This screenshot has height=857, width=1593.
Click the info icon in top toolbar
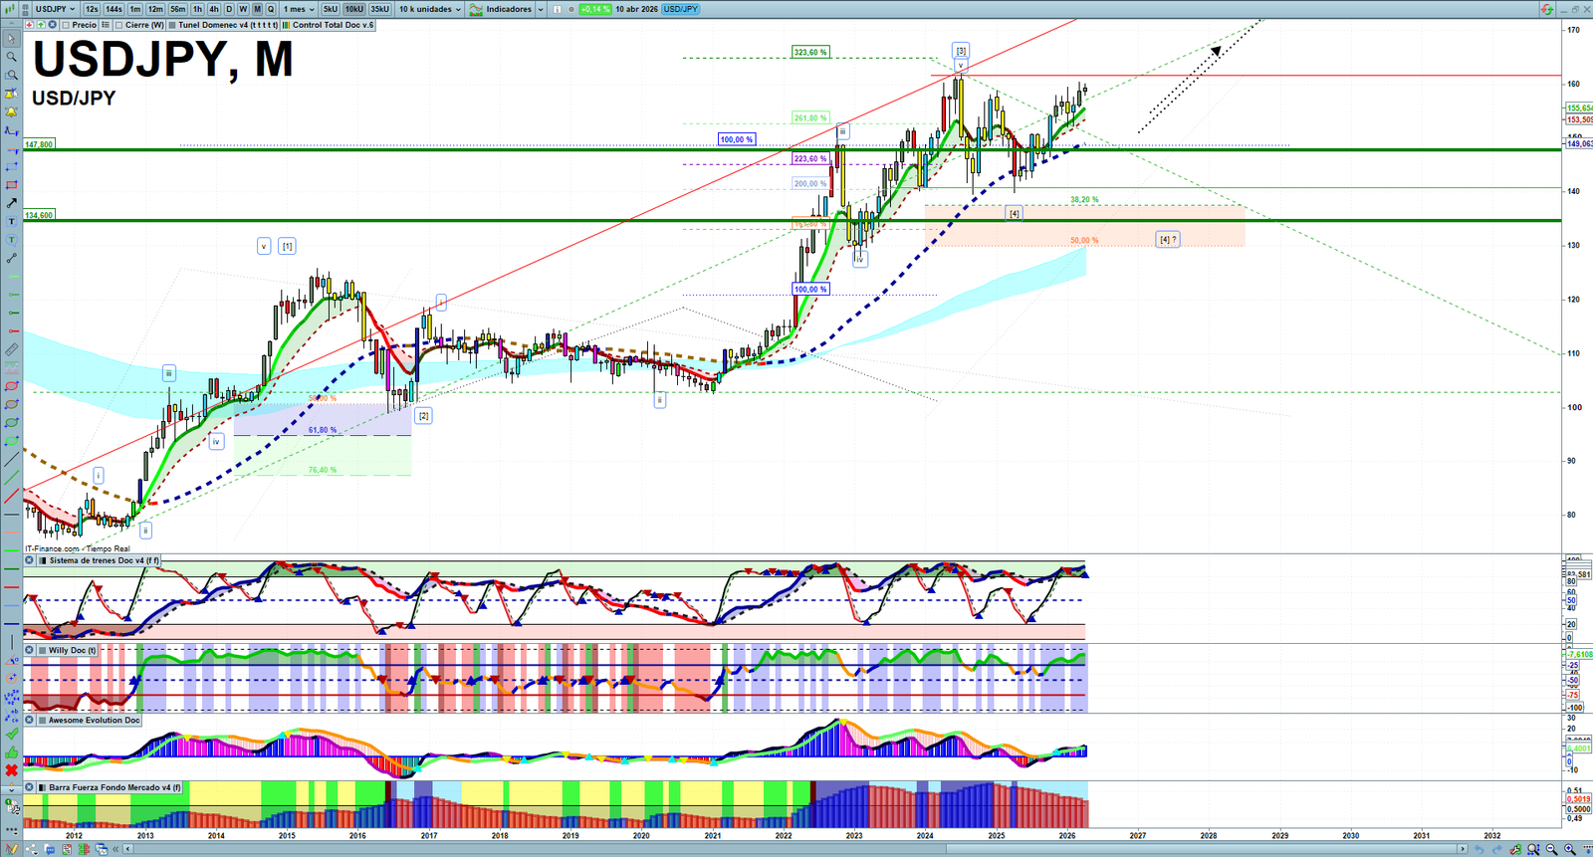559,9
